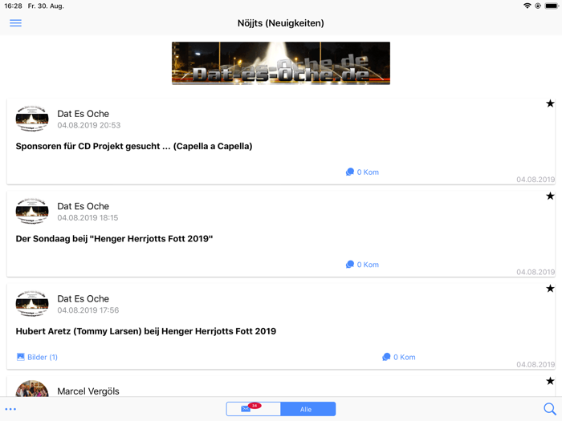This screenshot has height=421, width=562.
Task: Open post "Der Sondaag beij Henger Herrjotts Fott 2019"
Action: (x=114, y=239)
